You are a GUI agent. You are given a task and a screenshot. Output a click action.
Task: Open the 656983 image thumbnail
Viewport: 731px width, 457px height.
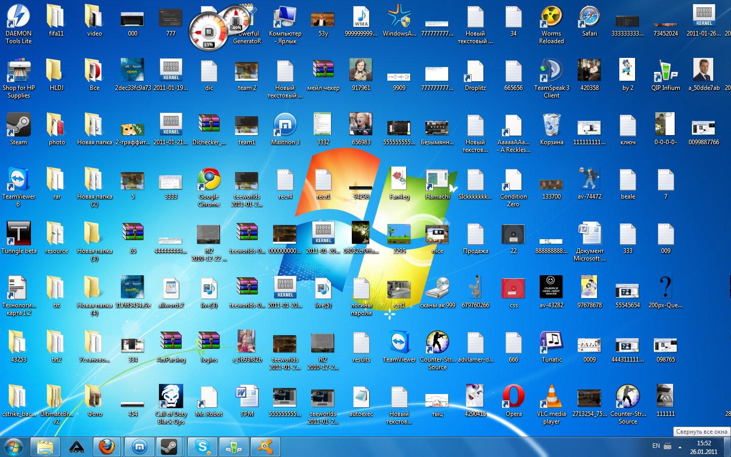pyautogui.click(x=361, y=129)
